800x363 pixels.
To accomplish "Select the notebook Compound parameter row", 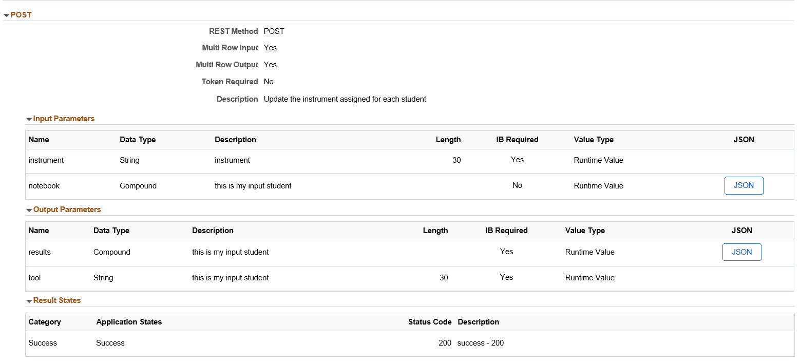I will (205, 185).
